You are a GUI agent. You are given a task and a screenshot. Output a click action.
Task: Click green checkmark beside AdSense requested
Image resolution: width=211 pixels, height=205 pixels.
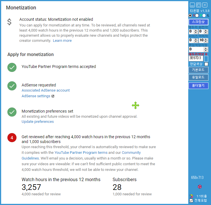click(12, 86)
